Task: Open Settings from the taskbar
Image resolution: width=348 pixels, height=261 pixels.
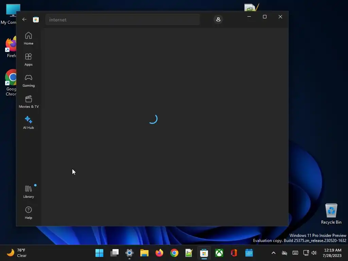Action: point(129,253)
